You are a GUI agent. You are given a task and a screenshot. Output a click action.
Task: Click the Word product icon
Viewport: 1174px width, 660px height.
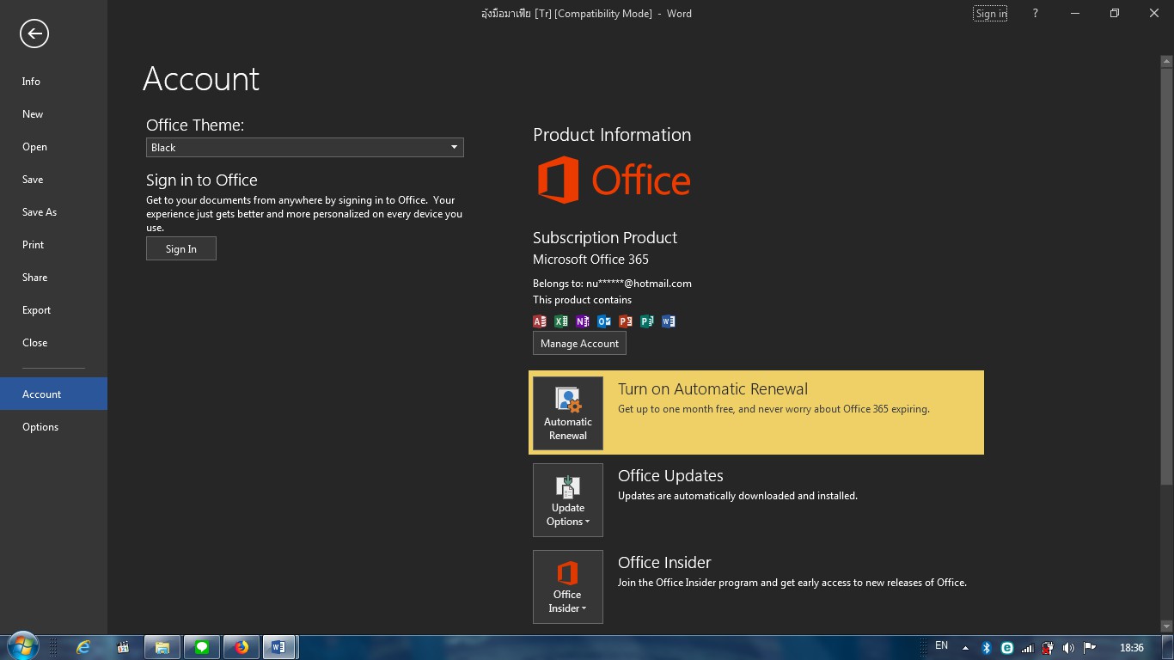point(669,321)
